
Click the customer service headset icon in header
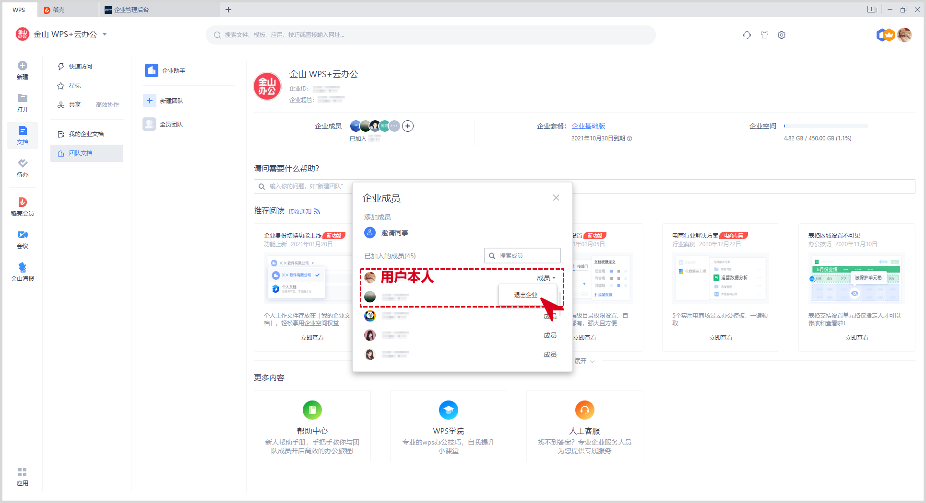(x=747, y=35)
